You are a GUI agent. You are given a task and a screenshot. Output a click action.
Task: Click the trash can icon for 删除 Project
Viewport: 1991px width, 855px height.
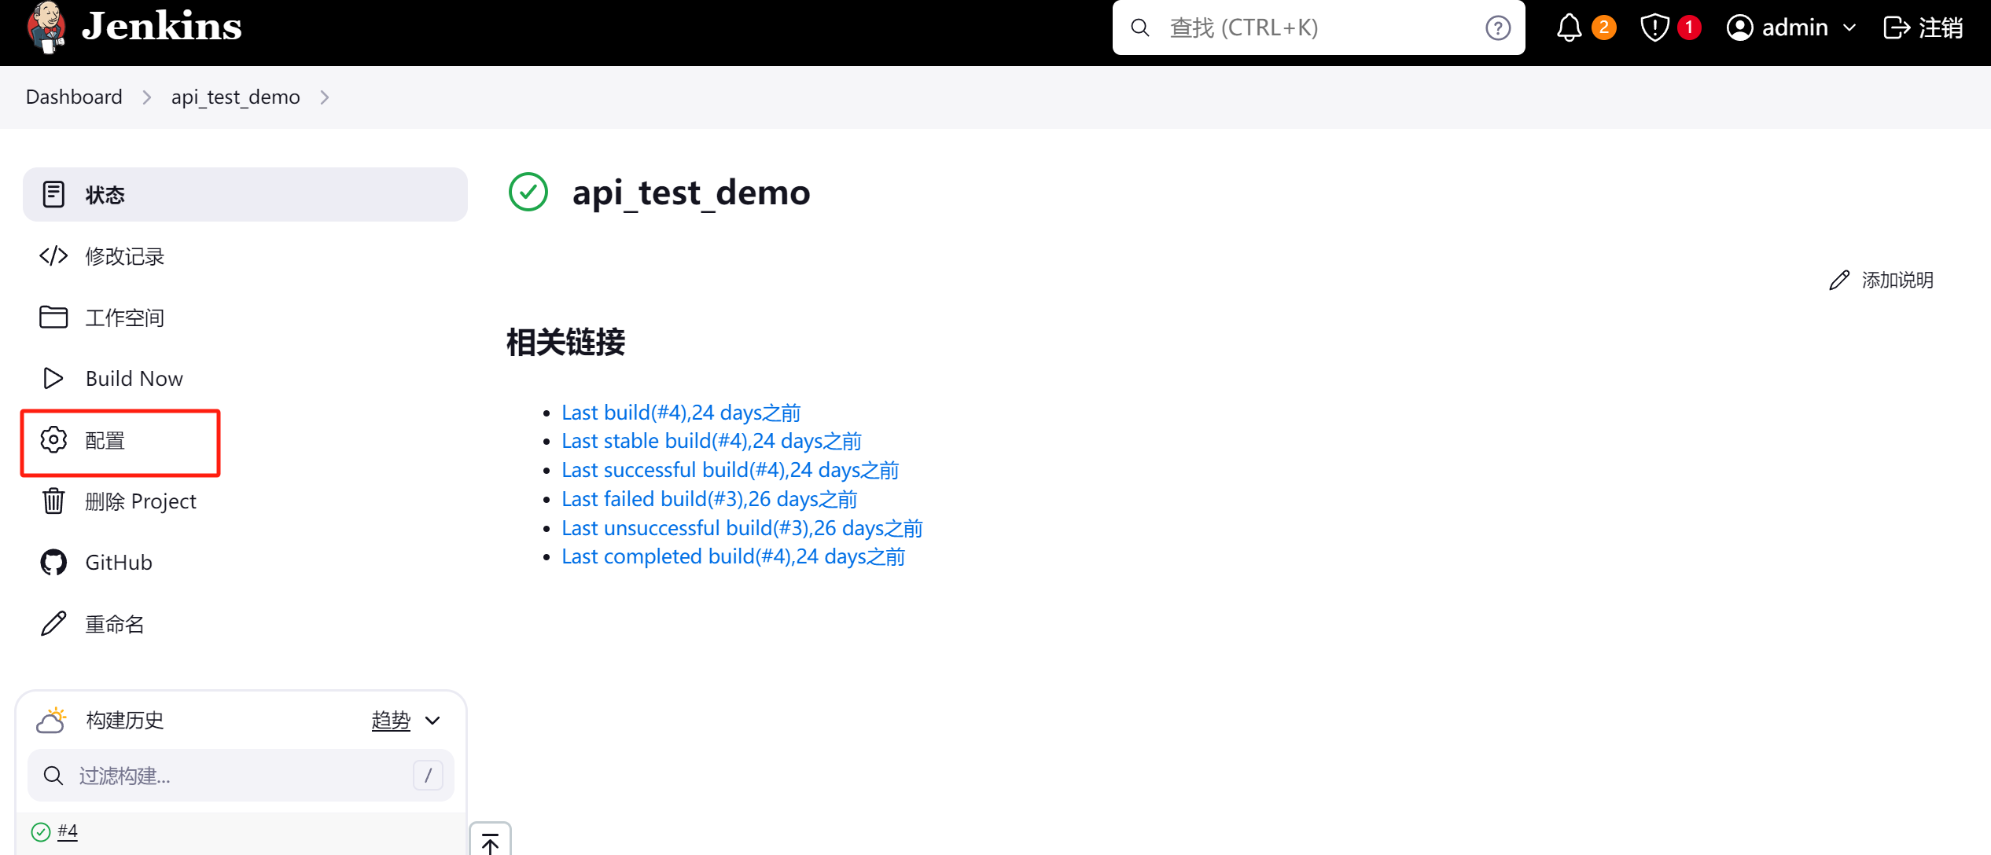point(53,501)
